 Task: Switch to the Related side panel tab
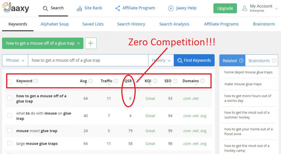[x=232, y=61]
